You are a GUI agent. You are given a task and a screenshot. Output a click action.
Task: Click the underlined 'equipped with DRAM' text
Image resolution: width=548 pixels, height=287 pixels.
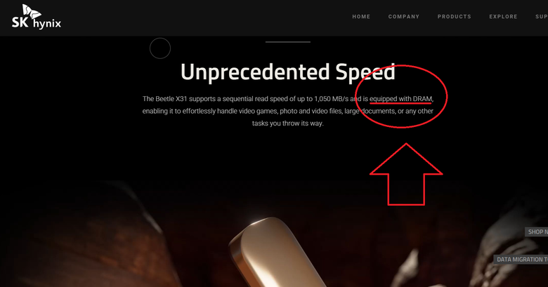pos(400,99)
